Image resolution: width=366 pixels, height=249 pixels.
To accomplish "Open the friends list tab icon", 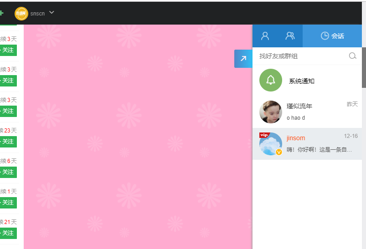I will click(265, 36).
